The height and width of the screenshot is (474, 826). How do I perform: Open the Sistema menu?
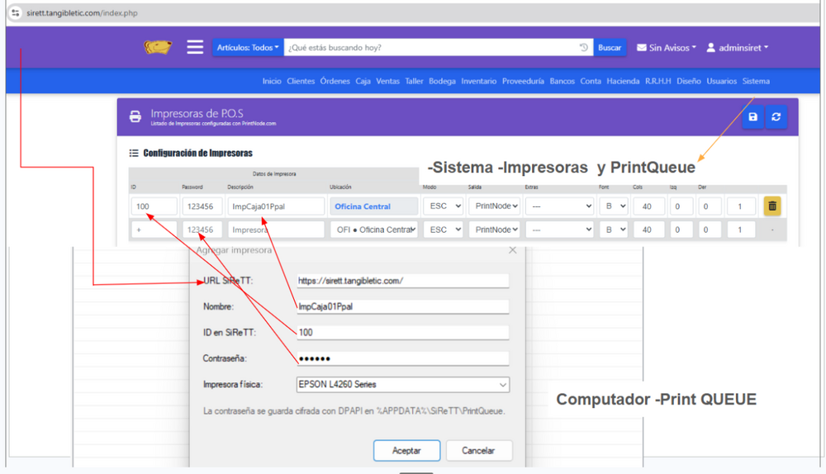click(x=756, y=81)
